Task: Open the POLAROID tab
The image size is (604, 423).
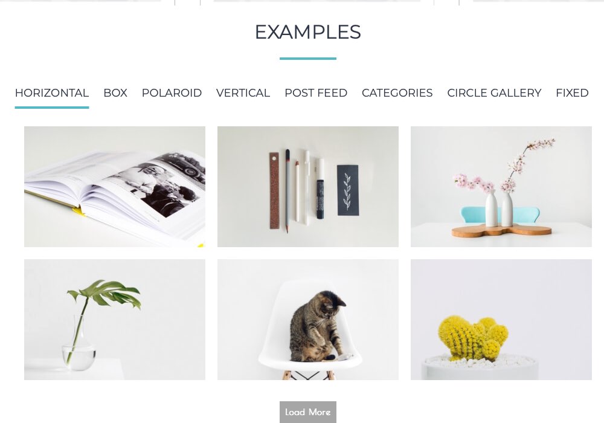Action: point(172,93)
